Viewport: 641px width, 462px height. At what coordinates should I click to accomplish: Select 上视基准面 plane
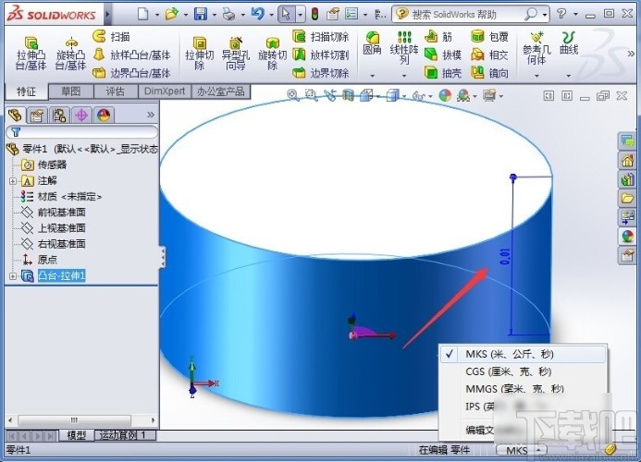click(53, 228)
